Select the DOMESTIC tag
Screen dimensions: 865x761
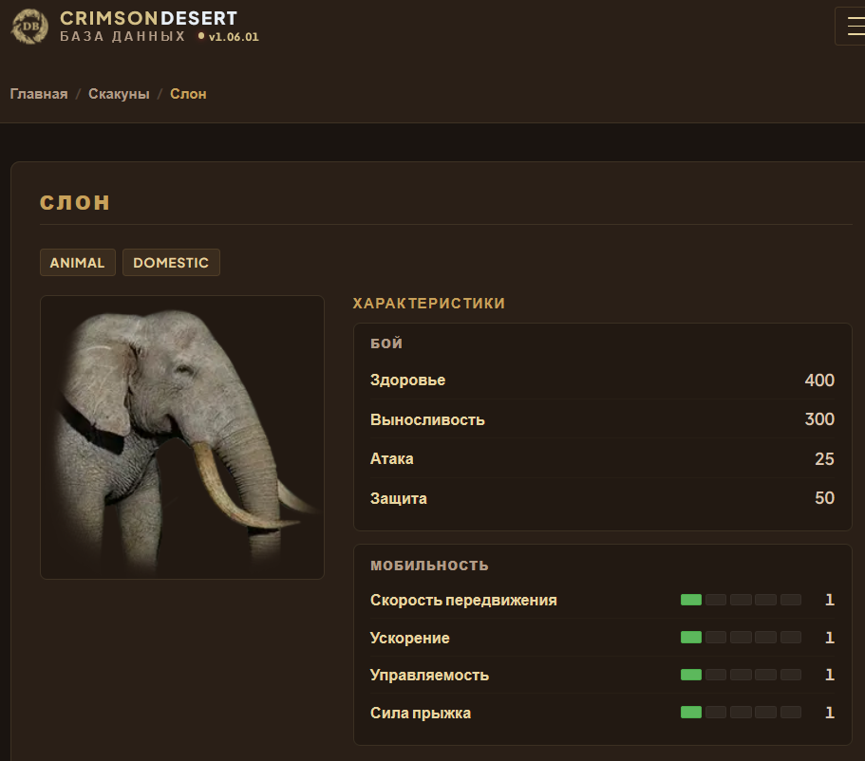pos(171,263)
